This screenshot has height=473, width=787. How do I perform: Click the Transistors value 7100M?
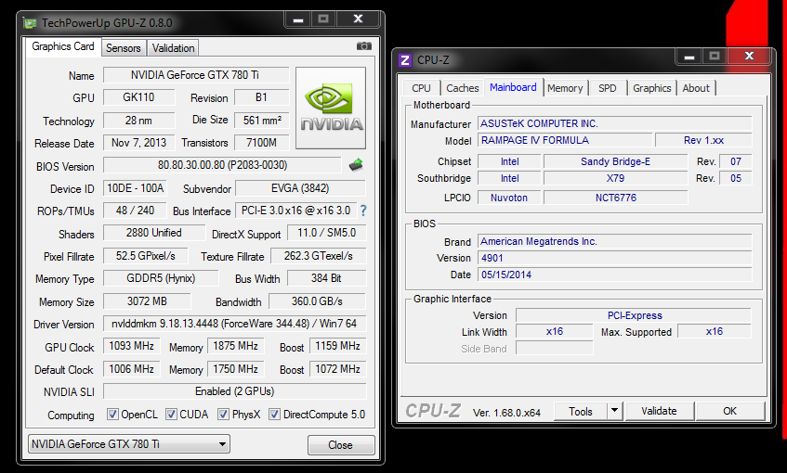(x=261, y=143)
